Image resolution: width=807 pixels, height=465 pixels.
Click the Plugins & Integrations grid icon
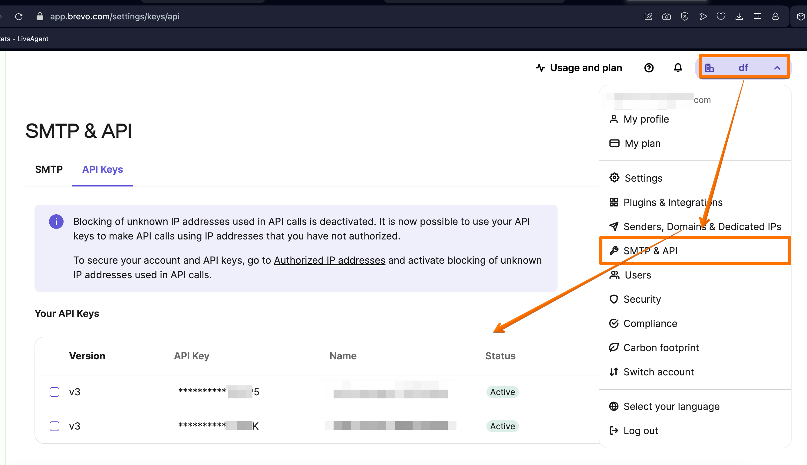pos(614,202)
